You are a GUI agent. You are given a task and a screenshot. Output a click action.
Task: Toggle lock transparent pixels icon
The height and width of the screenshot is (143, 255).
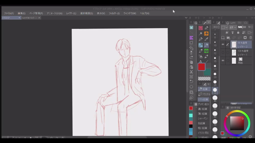(x=243, y=33)
